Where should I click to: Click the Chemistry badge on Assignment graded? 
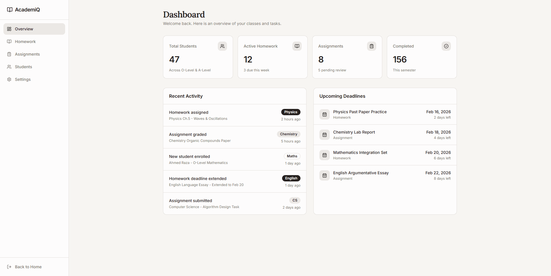(x=288, y=134)
